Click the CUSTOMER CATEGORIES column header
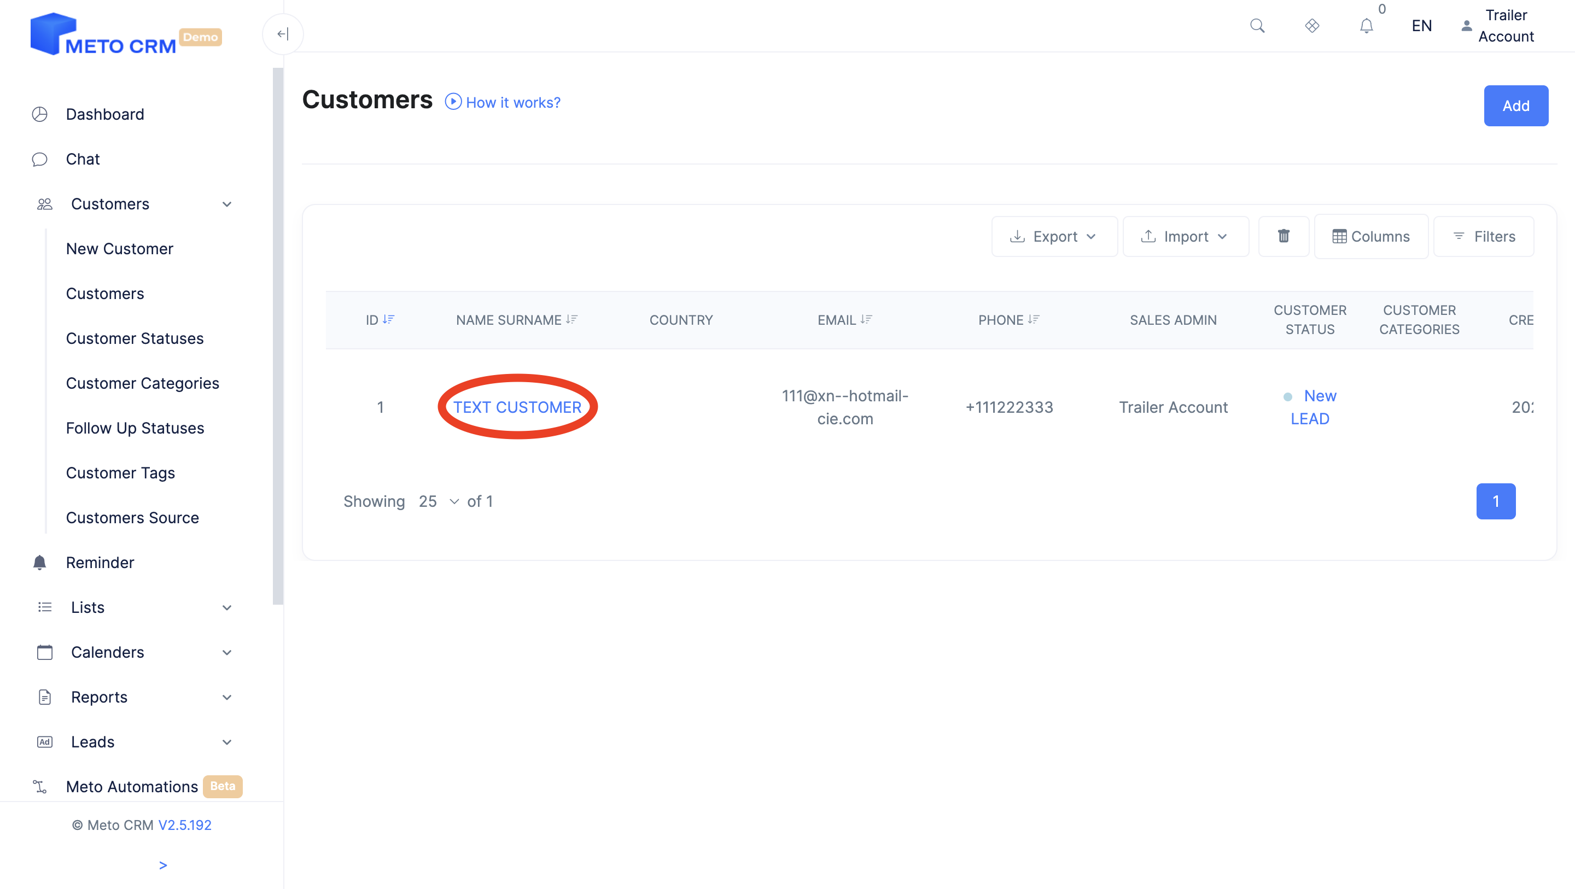The width and height of the screenshot is (1575, 889). [x=1419, y=320]
